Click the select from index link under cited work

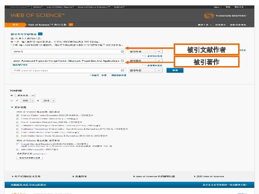click(x=155, y=65)
